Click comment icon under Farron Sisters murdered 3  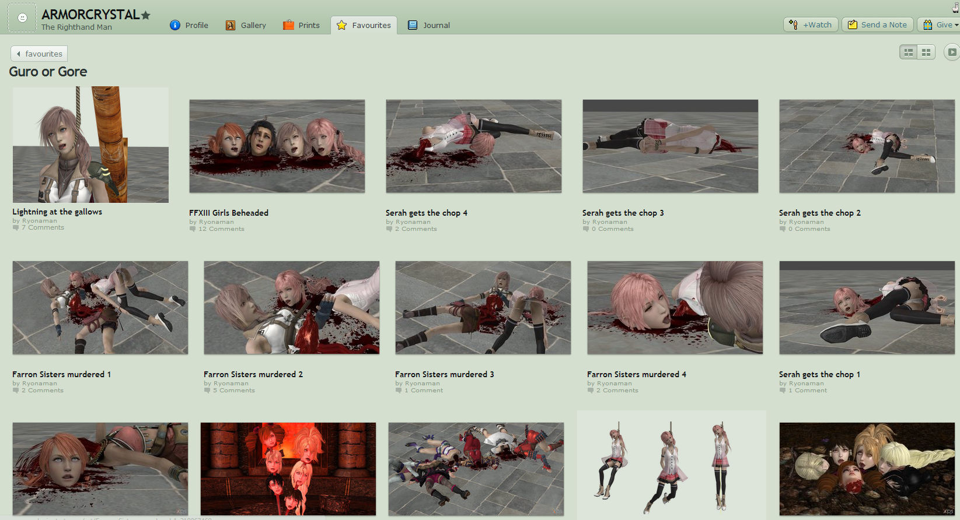(x=399, y=391)
